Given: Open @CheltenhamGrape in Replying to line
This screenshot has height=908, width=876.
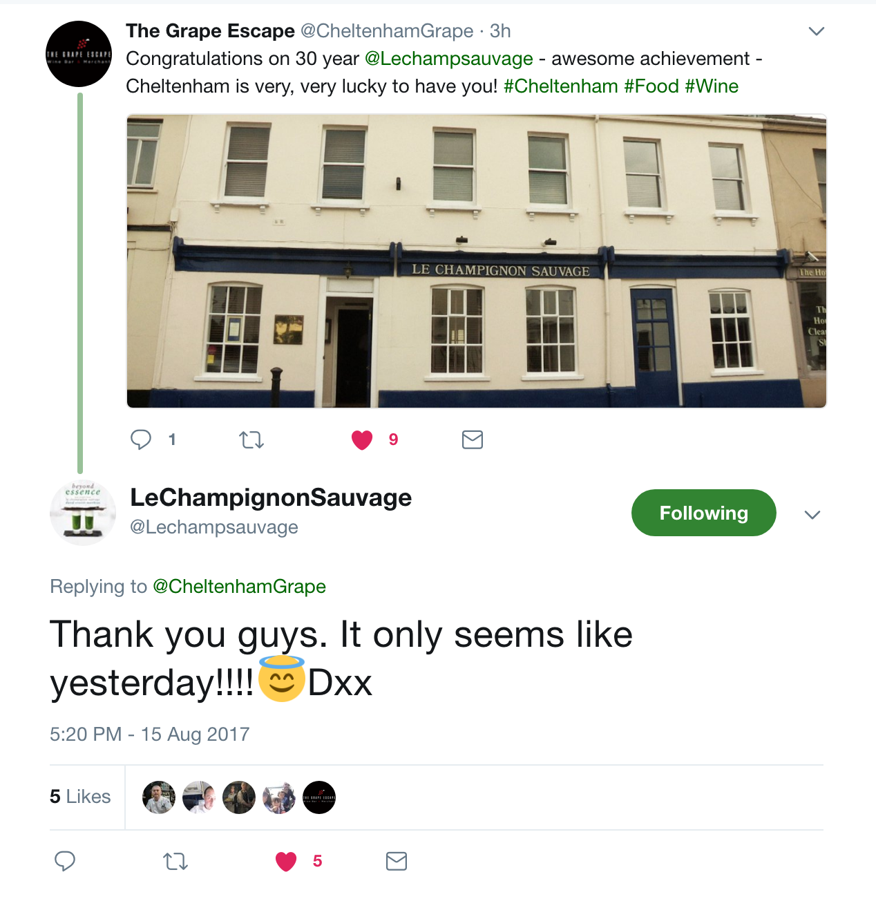Looking at the screenshot, I should (x=239, y=587).
